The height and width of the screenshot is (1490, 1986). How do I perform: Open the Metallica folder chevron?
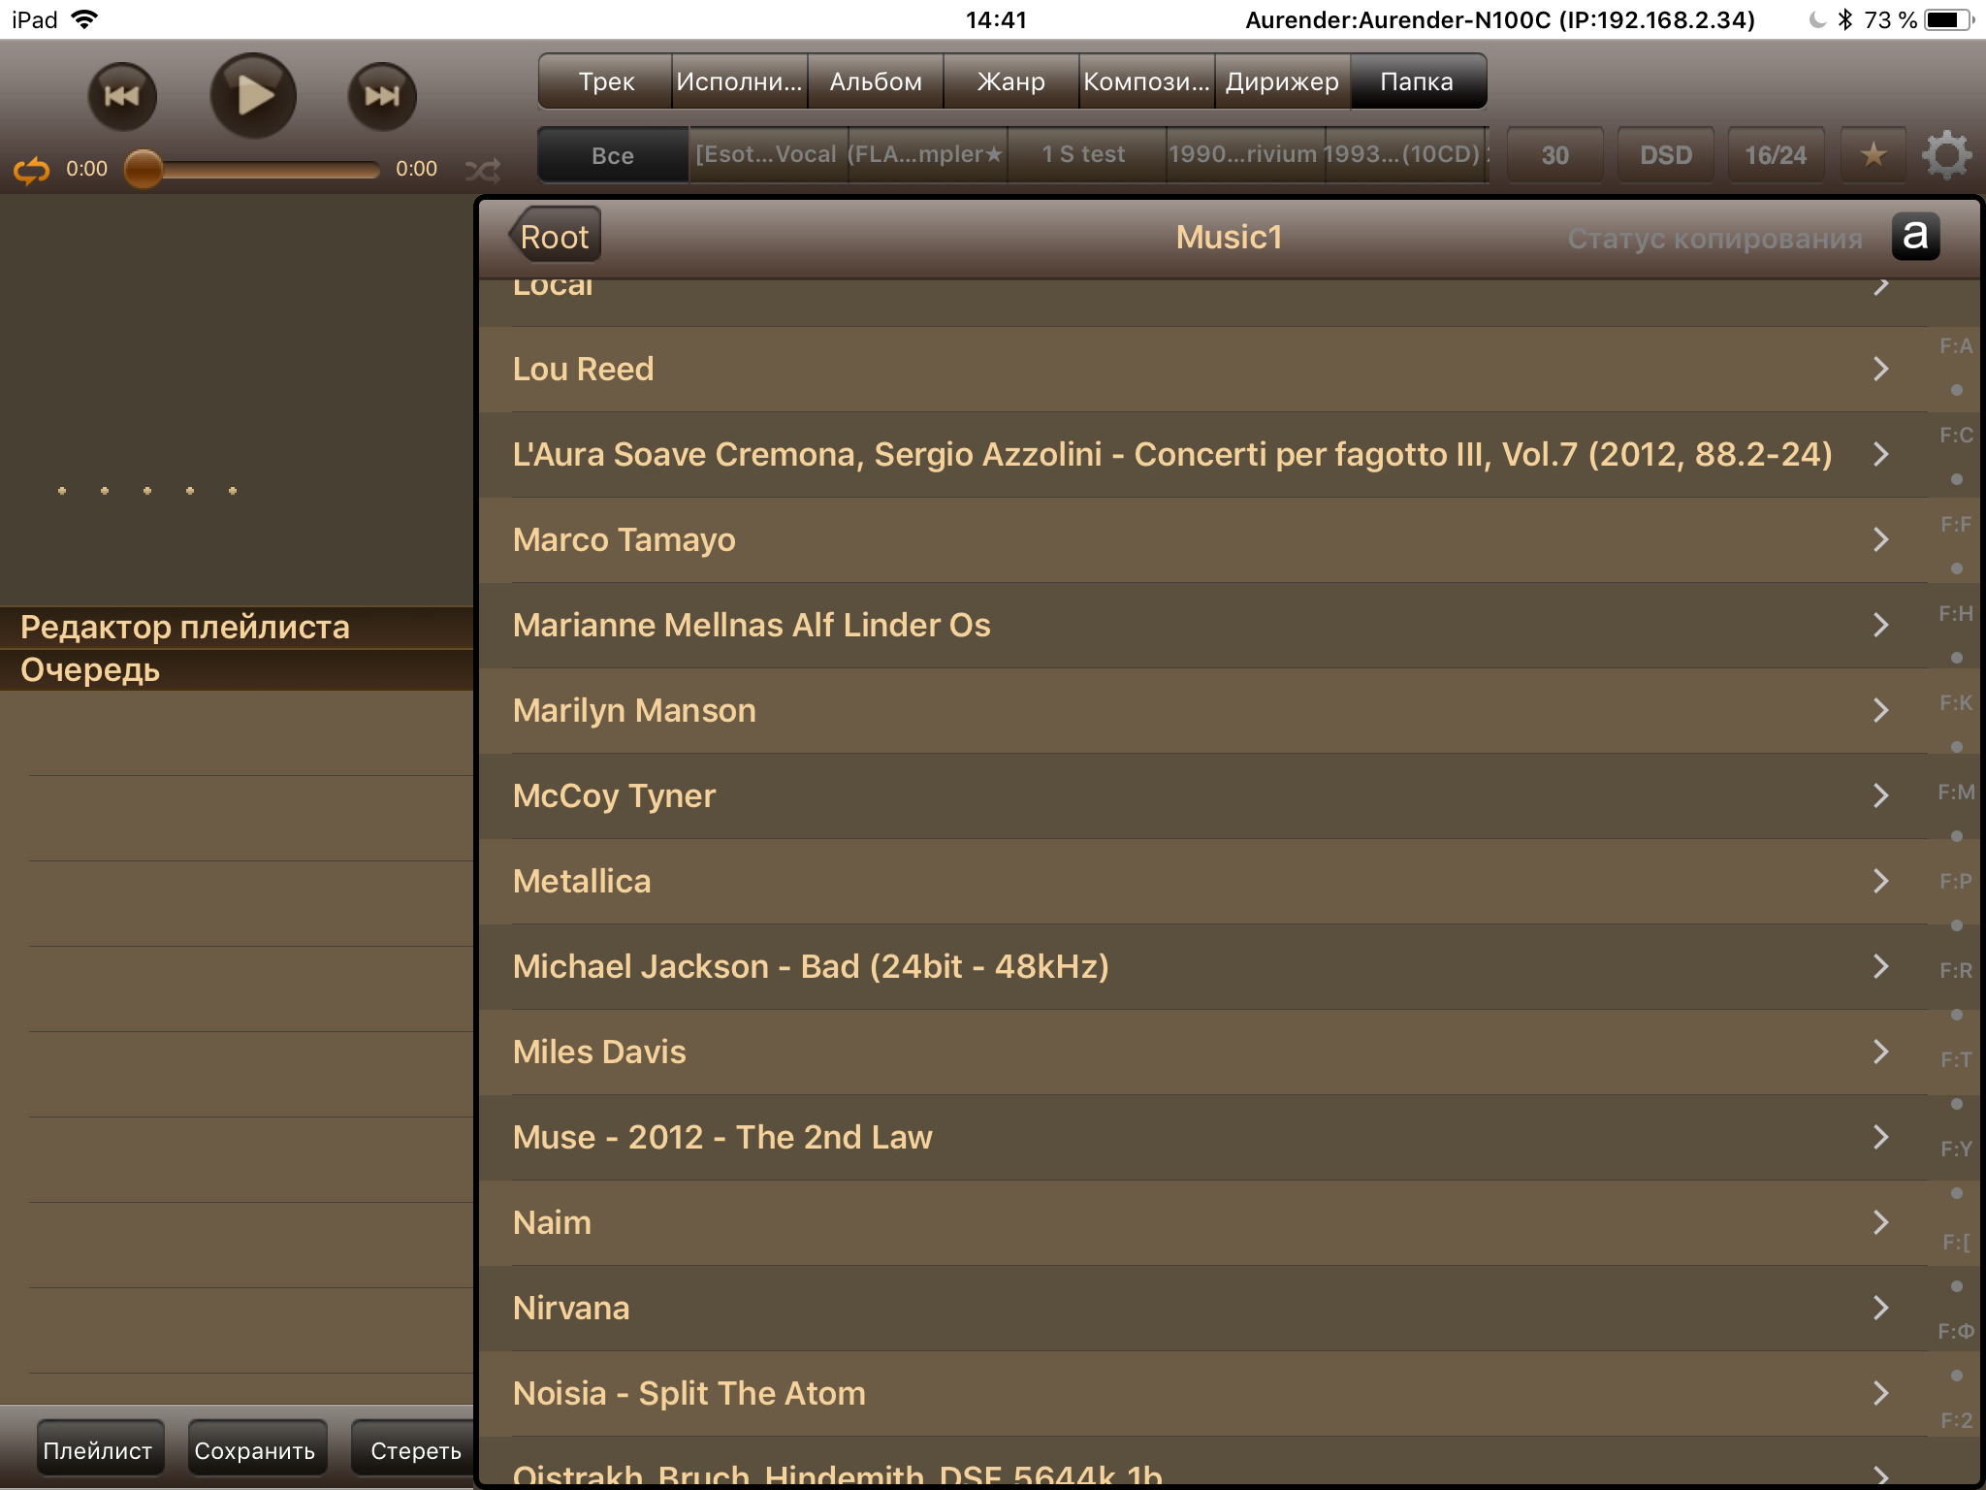point(1880,881)
